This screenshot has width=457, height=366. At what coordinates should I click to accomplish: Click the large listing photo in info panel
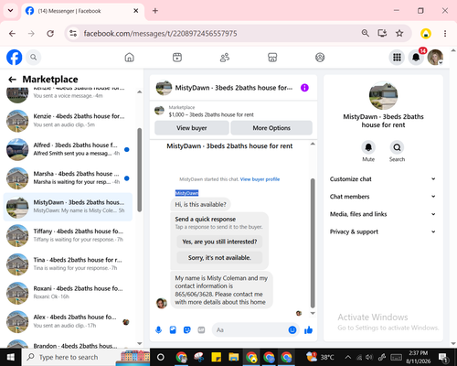click(383, 95)
